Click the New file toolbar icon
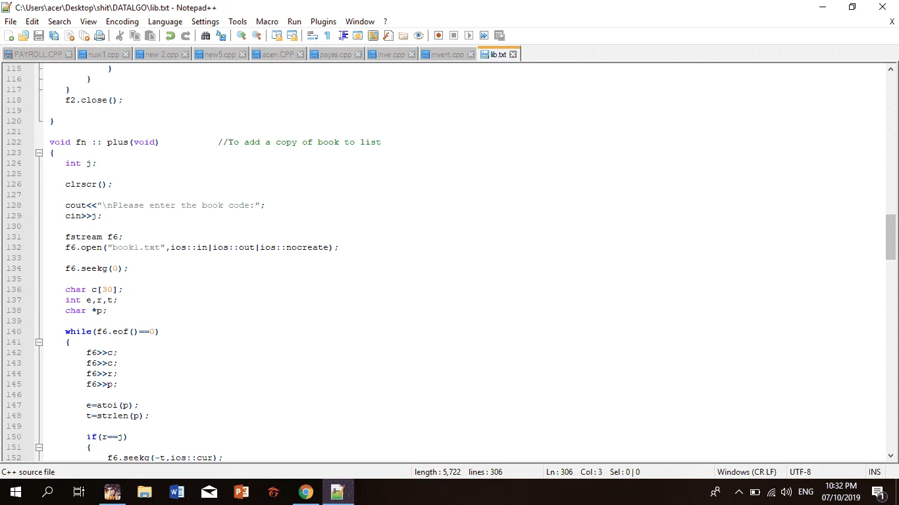899x505 pixels. click(9, 36)
